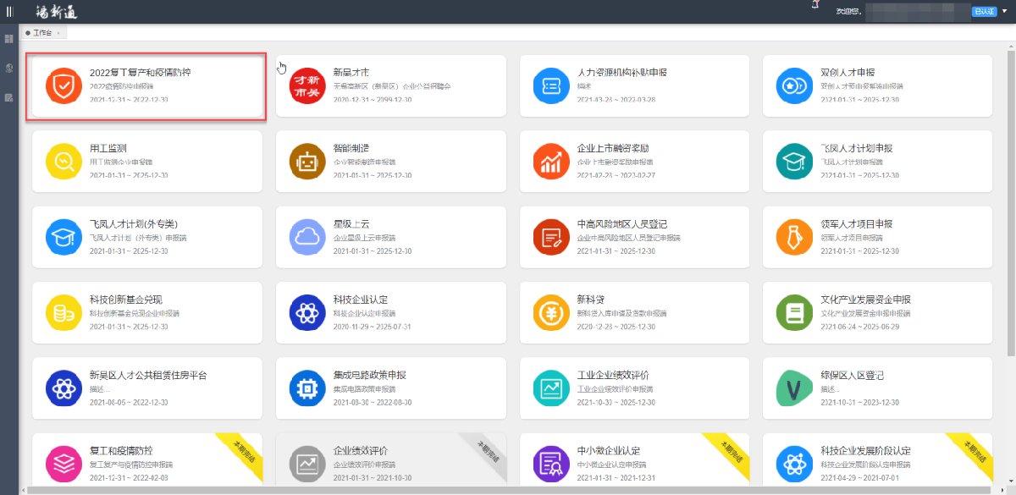Close the 工作台 tab

pyautogui.click(x=58, y=33)
